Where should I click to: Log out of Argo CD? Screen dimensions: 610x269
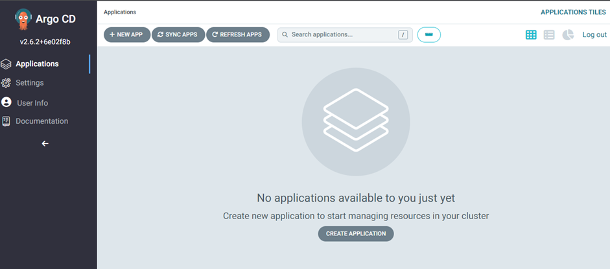594,34
